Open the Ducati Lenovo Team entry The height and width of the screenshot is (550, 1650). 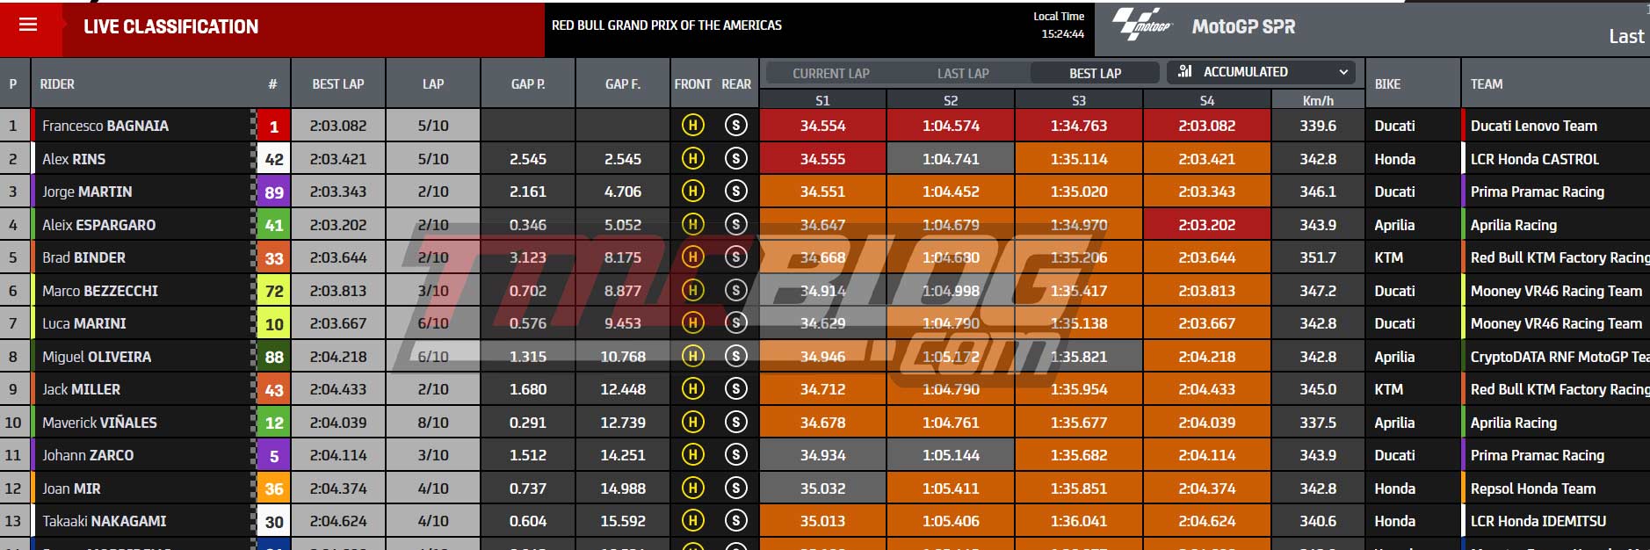[x=1533, y=126]
